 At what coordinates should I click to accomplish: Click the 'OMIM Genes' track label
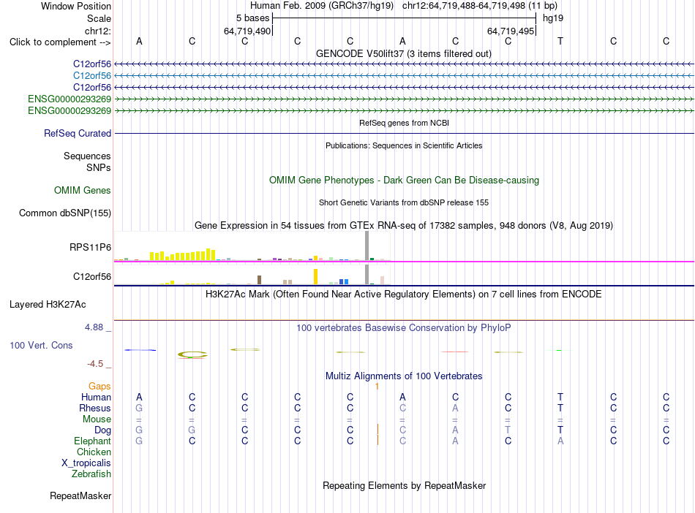[x=82, y=190]
